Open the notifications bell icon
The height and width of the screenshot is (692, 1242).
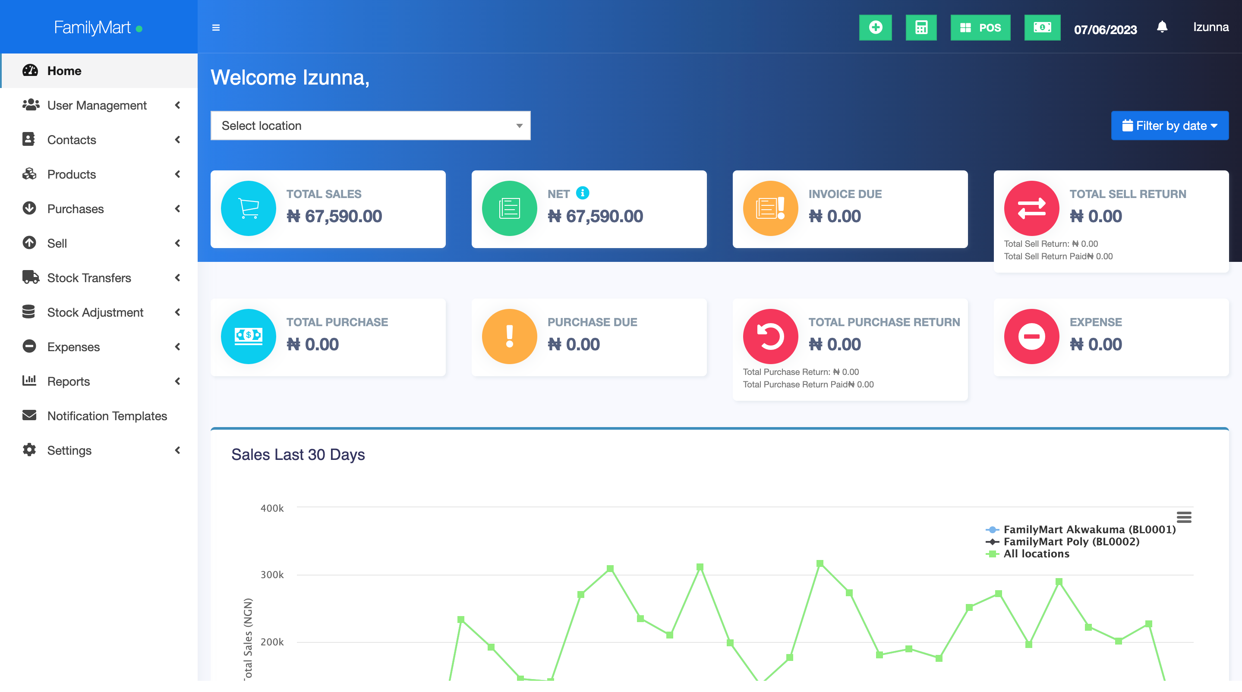coord(1162,26)
